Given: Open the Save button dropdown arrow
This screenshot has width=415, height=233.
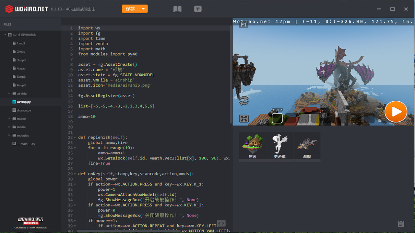Looking at the screenshot, I should [143, 9].
